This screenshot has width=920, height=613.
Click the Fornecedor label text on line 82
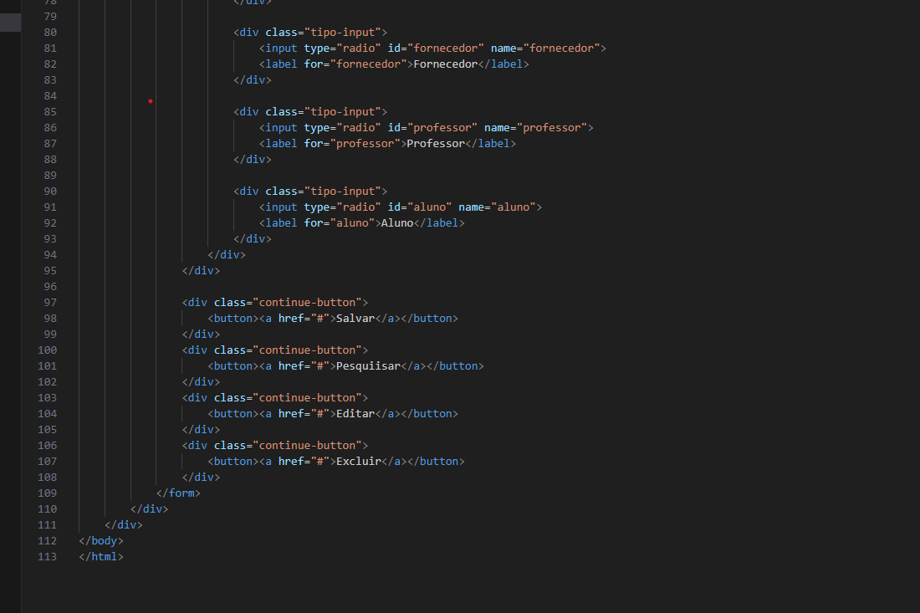(445, 64)
